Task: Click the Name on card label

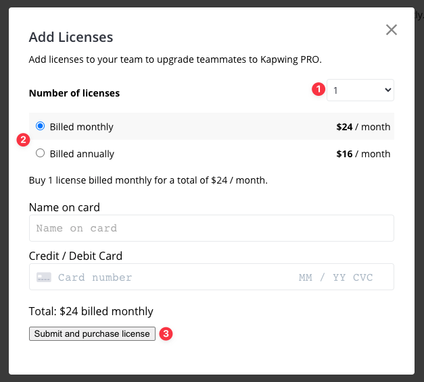Action: [64, 207]
